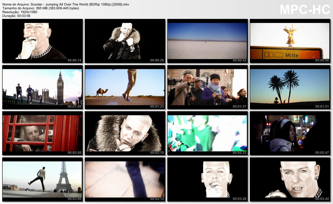Open the thumbnail at timestamp 00:00:14
The height and width of the screenshot is (204, 333).
point(42,41)
